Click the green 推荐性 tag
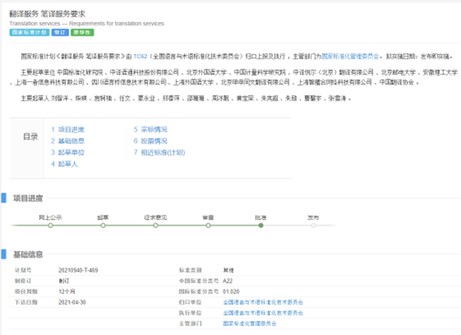 tap(82, 33)
